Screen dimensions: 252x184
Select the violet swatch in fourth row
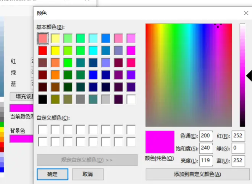[x=131, y=75]
